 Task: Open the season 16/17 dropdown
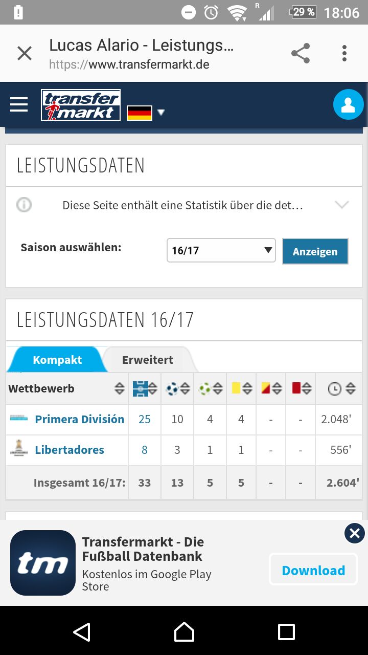point(221,251)
